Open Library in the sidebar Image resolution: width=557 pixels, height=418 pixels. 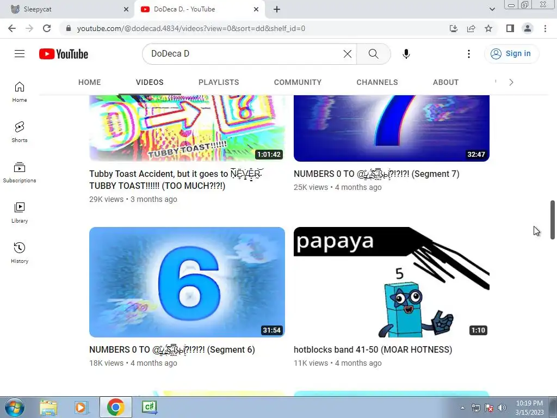20,213
